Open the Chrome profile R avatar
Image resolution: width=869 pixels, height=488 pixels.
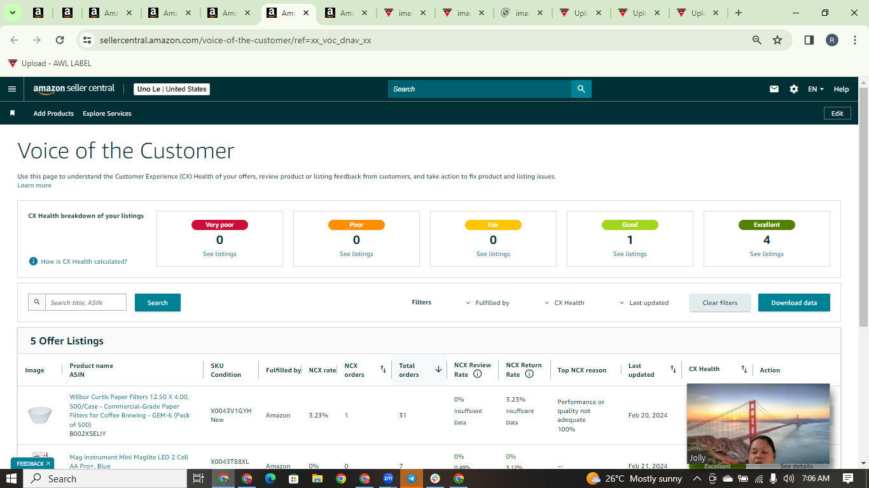tap(832, 40)
